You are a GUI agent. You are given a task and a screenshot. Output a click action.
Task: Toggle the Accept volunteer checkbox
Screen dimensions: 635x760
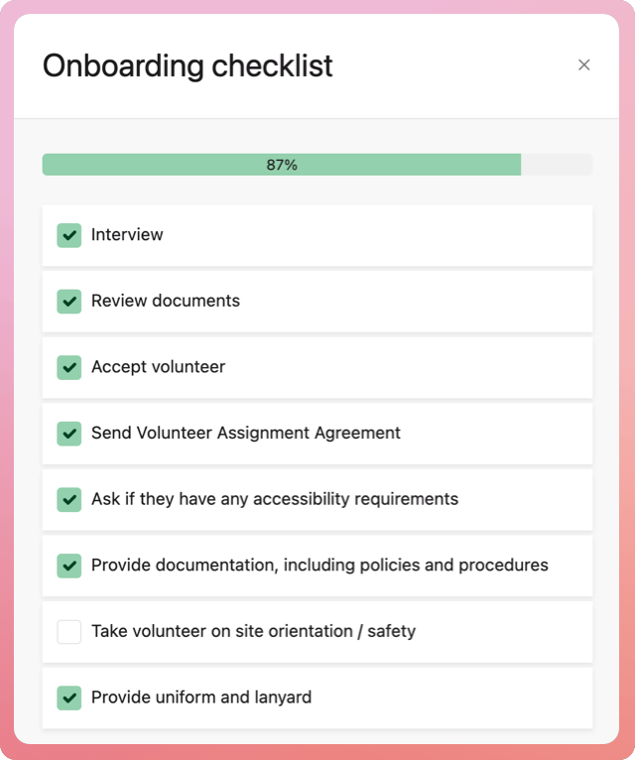pos(68,367)
